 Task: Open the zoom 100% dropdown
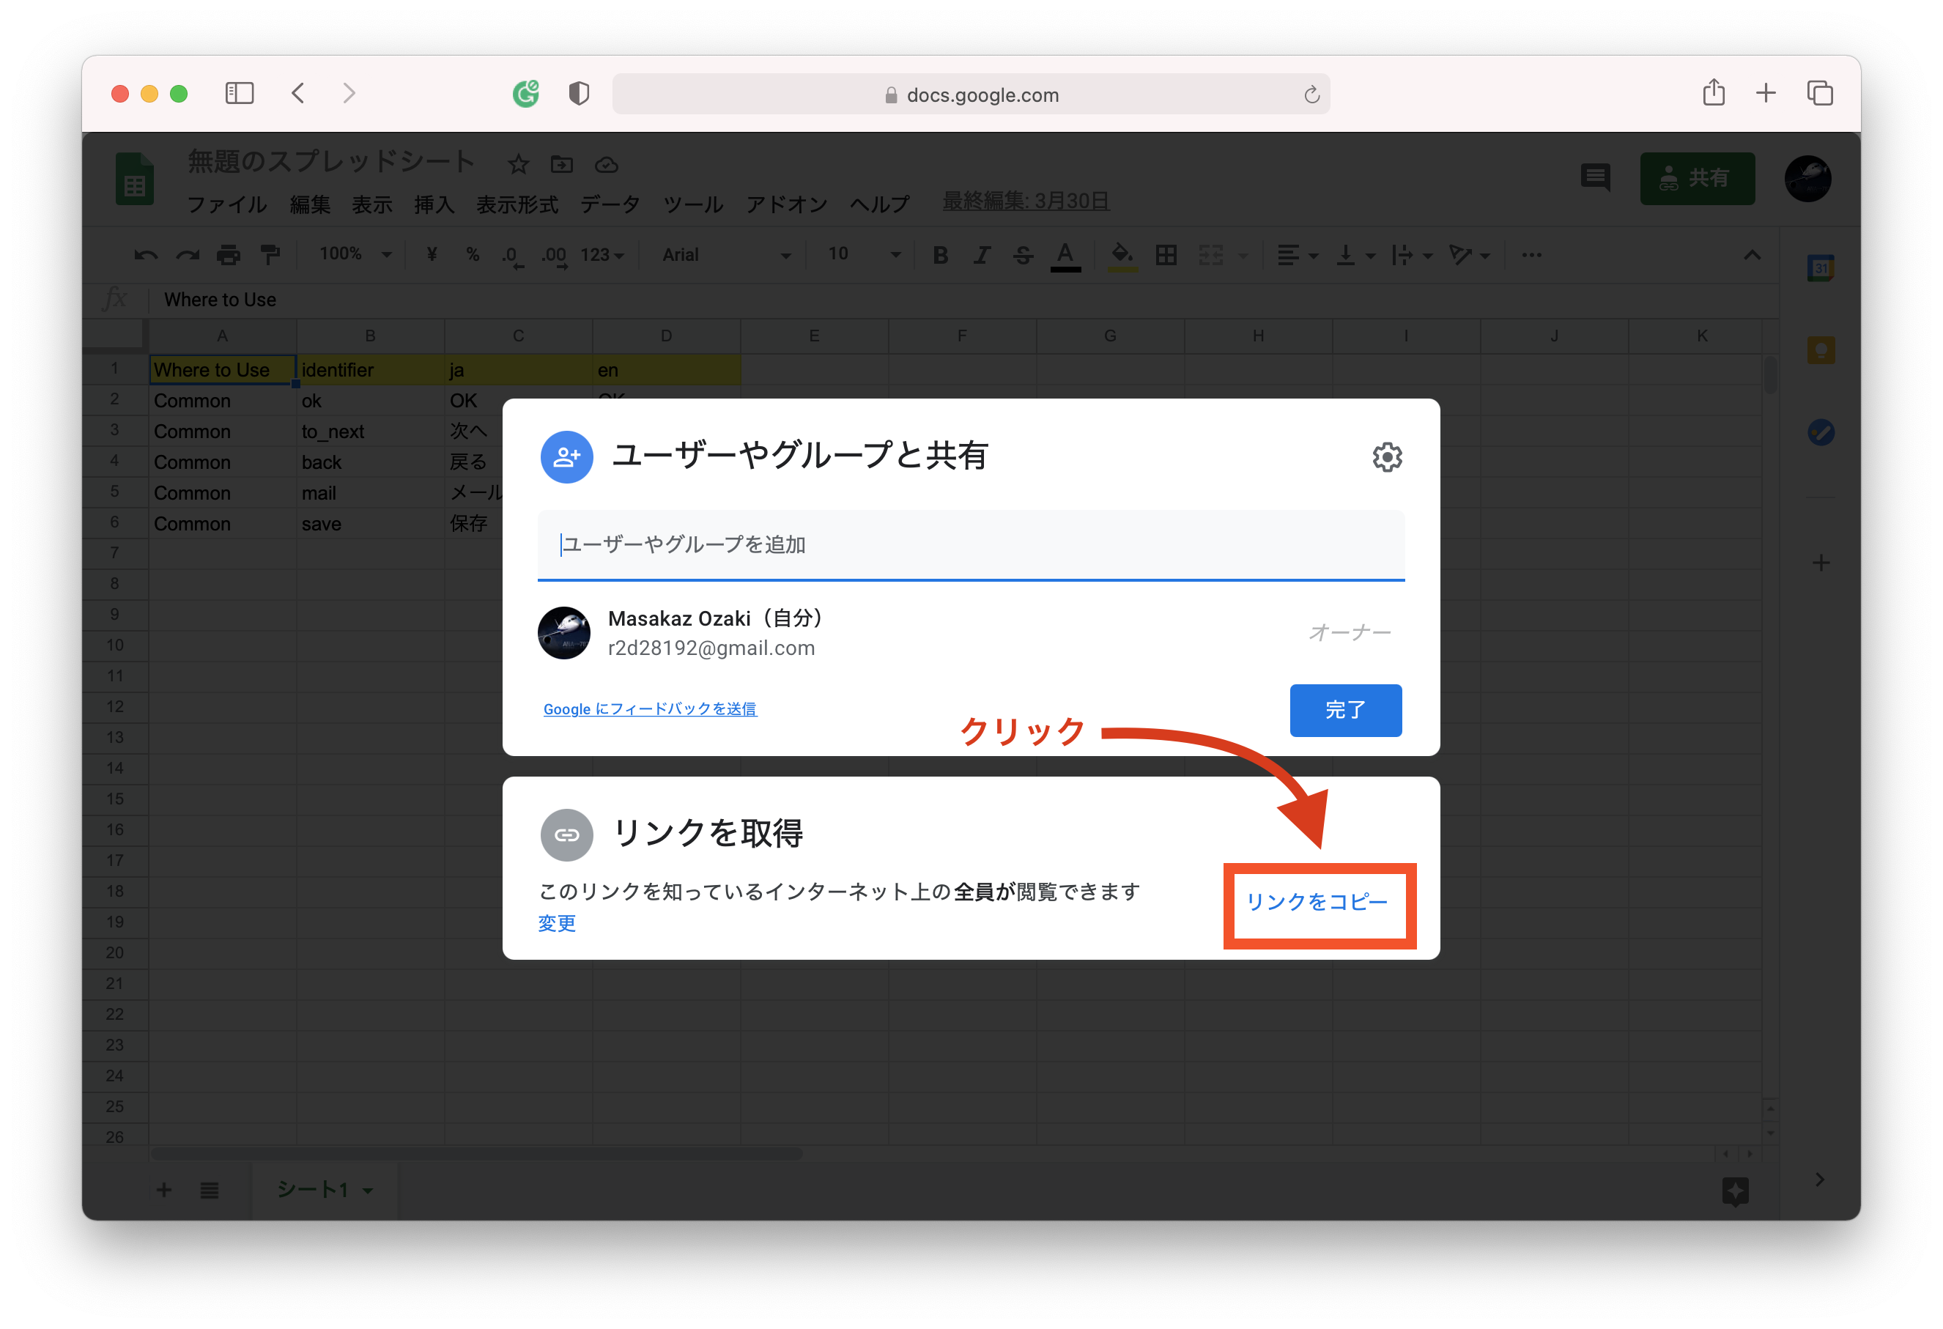click(356, 254)
